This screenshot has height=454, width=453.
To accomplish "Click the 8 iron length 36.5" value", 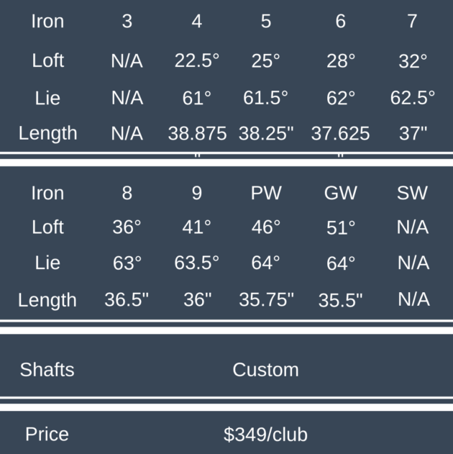I will (127, 300).
